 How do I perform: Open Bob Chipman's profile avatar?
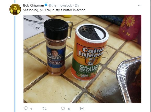pyautogui.click(x=15, y=9)
